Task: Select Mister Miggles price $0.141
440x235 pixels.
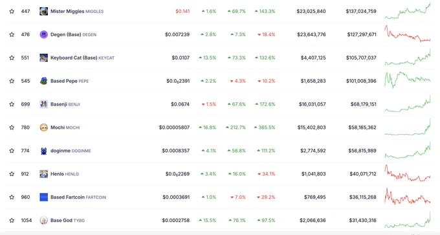Action: [182, 12]
